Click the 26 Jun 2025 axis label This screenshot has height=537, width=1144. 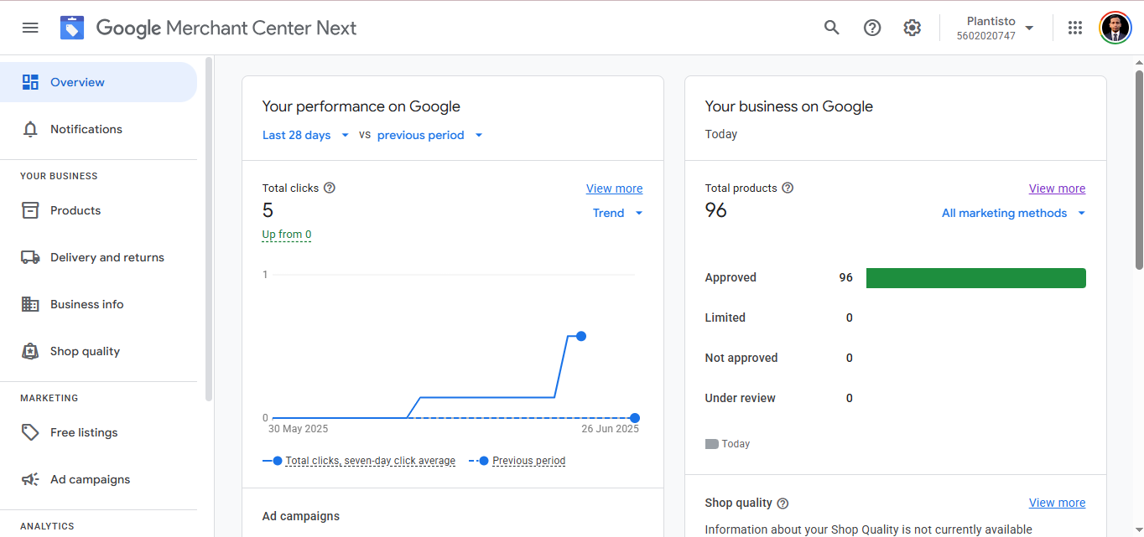[x=611, y=429]
